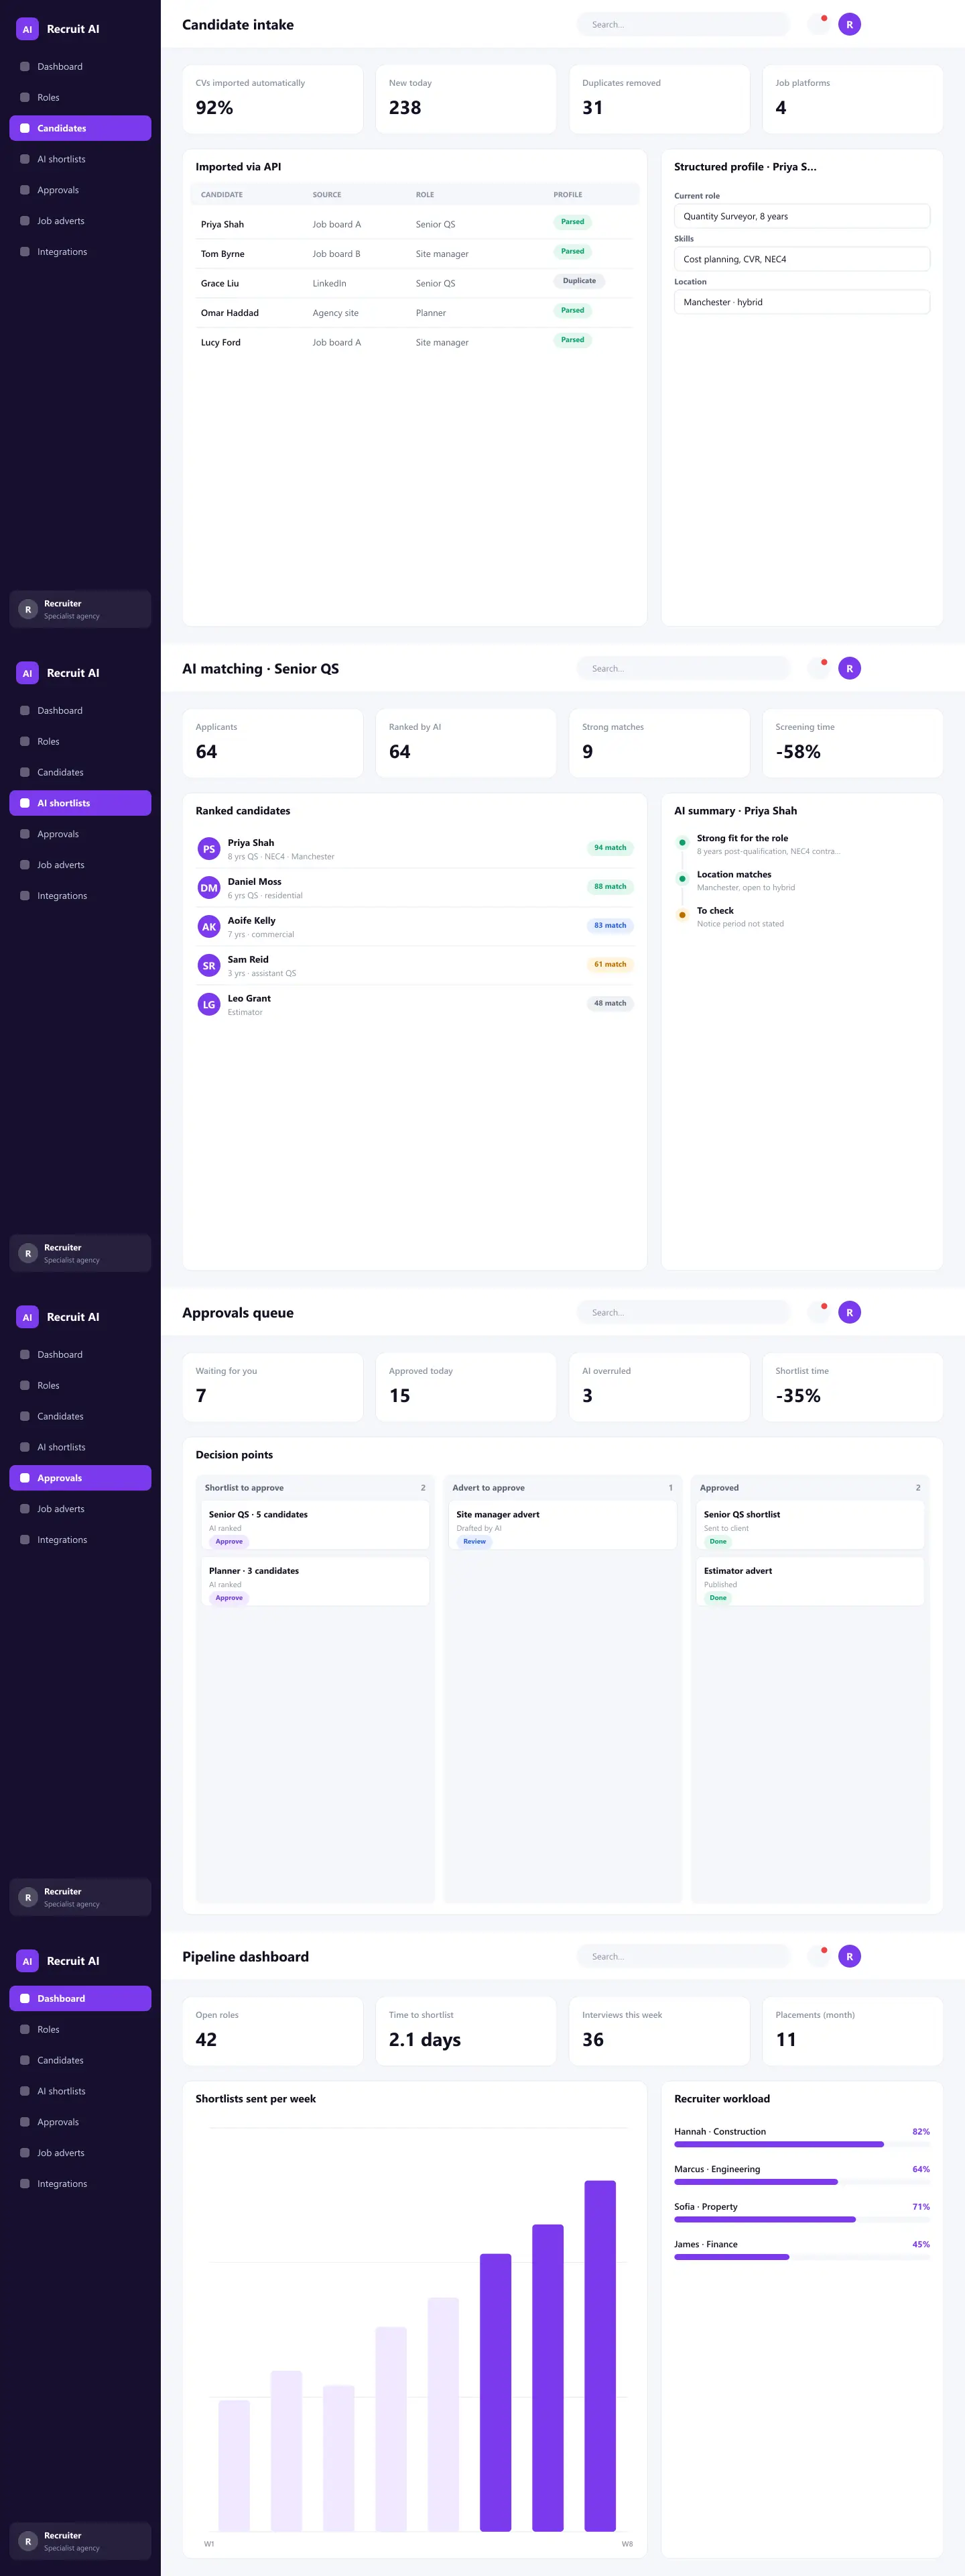Open notifications bell in Candidate intake header
This screenshot has height=2576, width=965.
click(818, 24)
